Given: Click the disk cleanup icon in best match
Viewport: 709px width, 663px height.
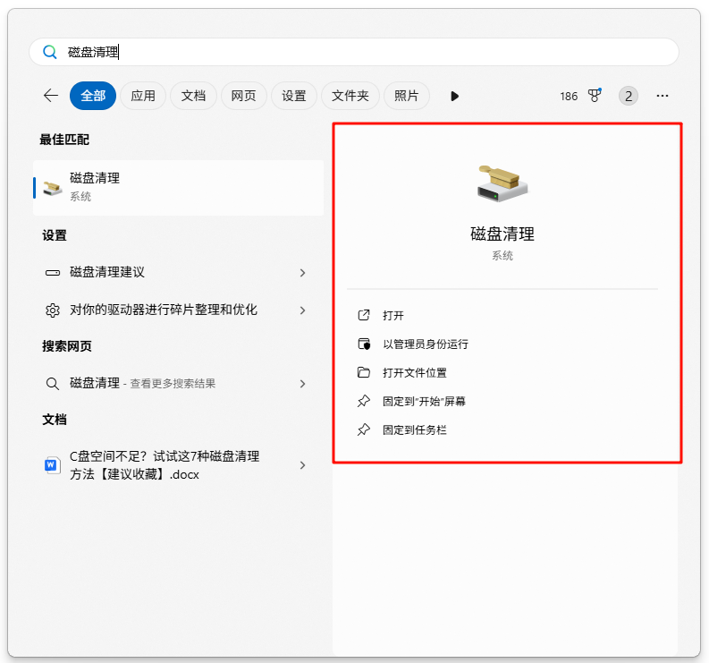Looking at the screenshot, I should point(53,187).
